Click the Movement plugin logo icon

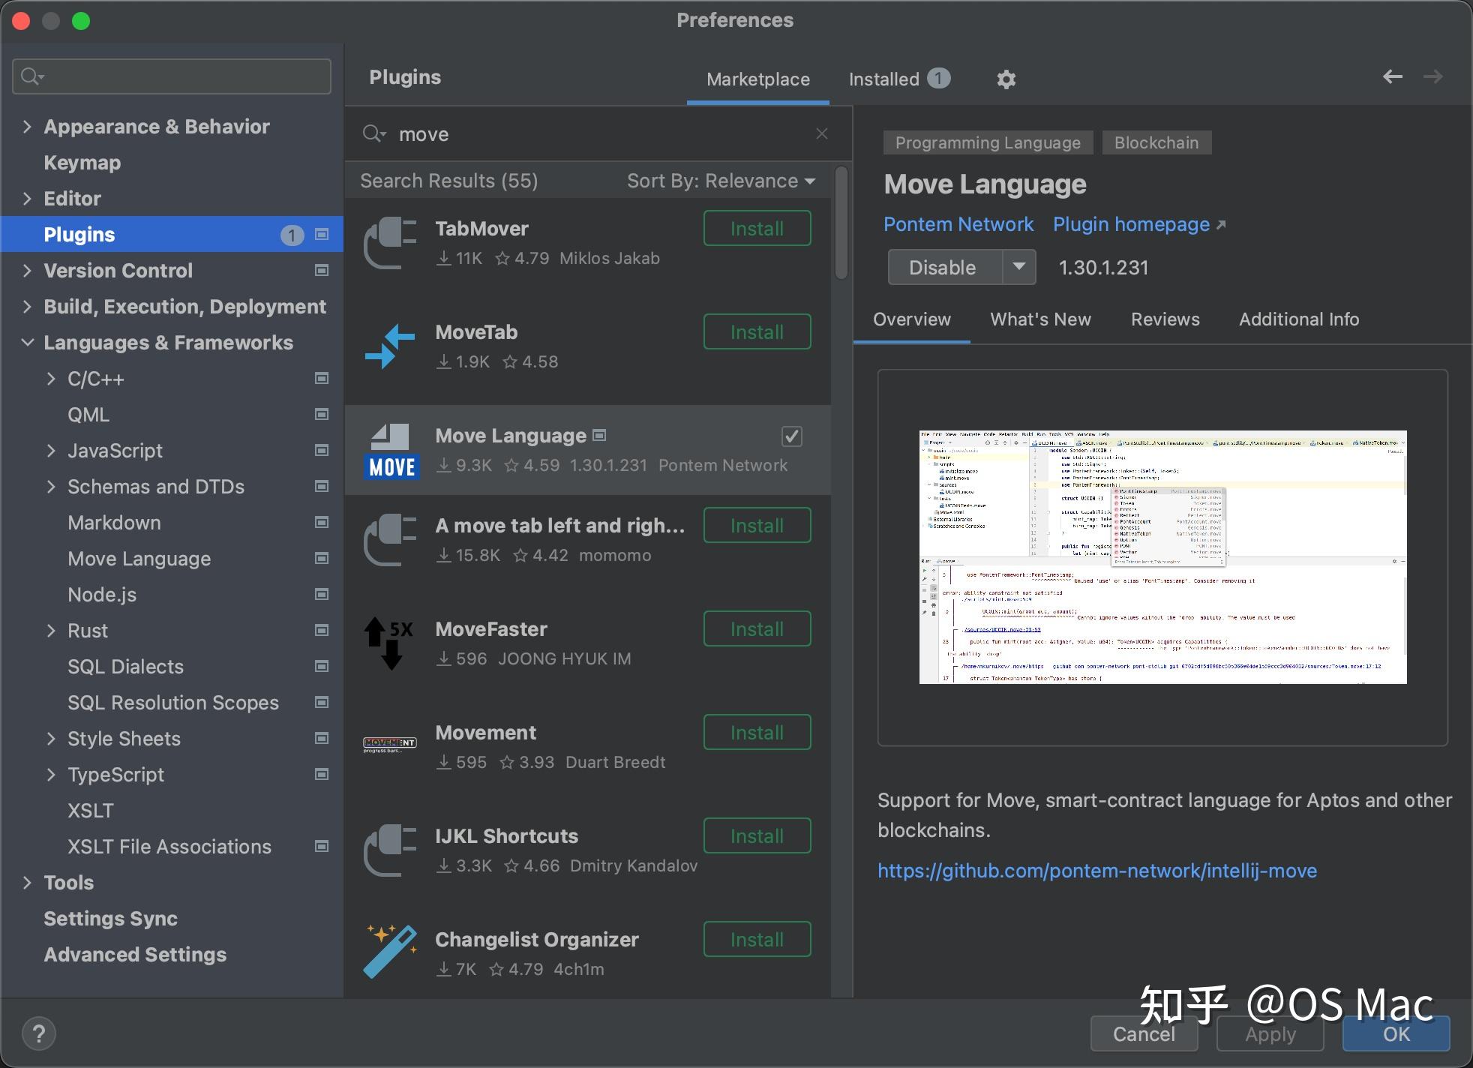point(390,745)
